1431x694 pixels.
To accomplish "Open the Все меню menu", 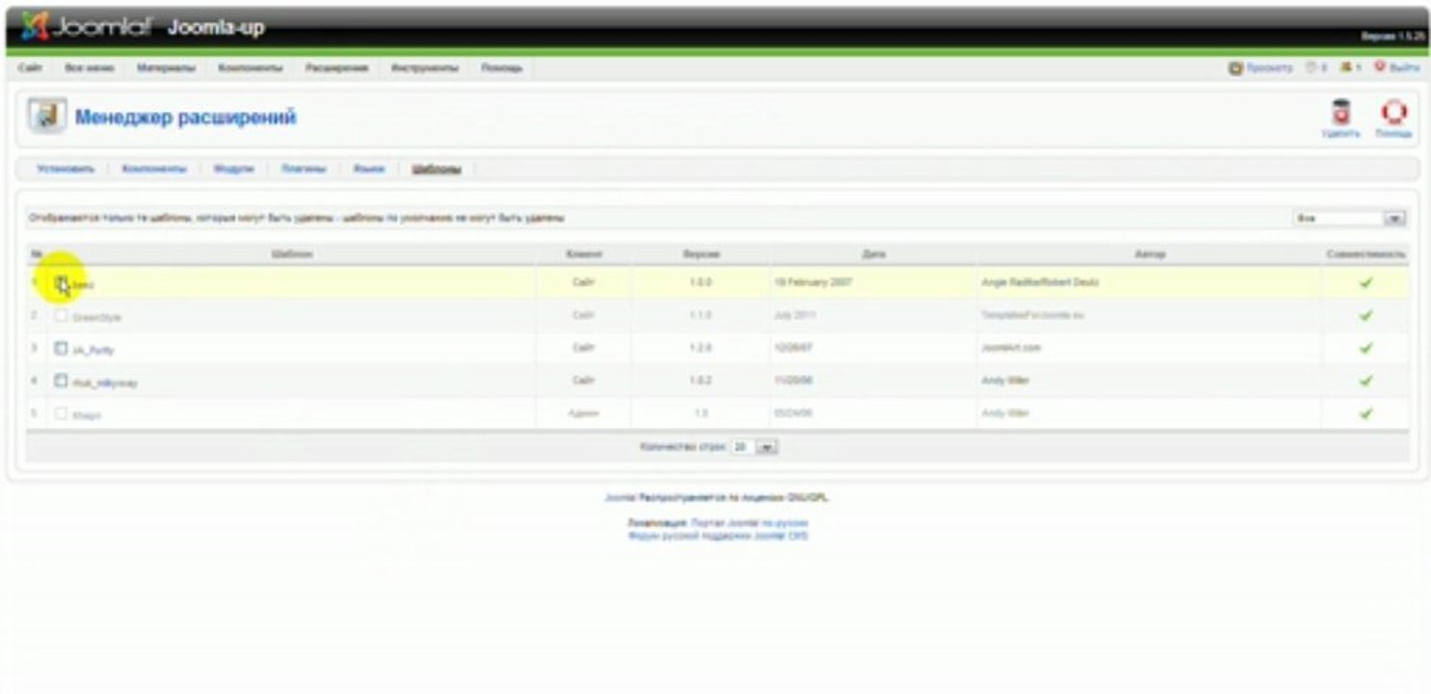I will pos(90,68).
